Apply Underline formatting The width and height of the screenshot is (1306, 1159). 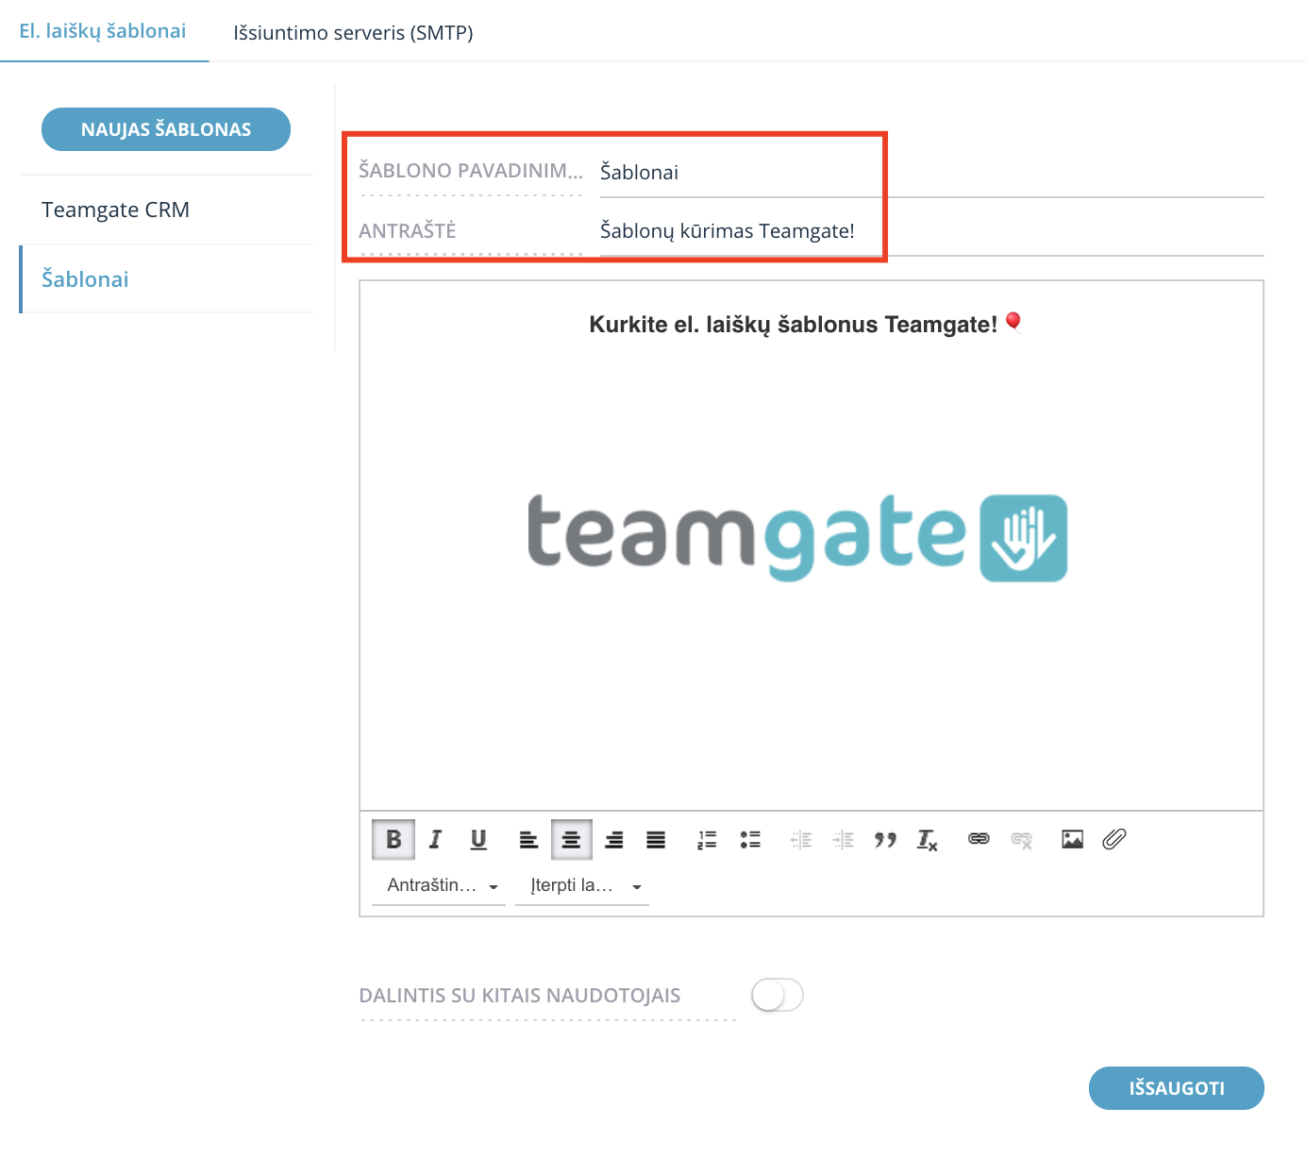(478, 839)
